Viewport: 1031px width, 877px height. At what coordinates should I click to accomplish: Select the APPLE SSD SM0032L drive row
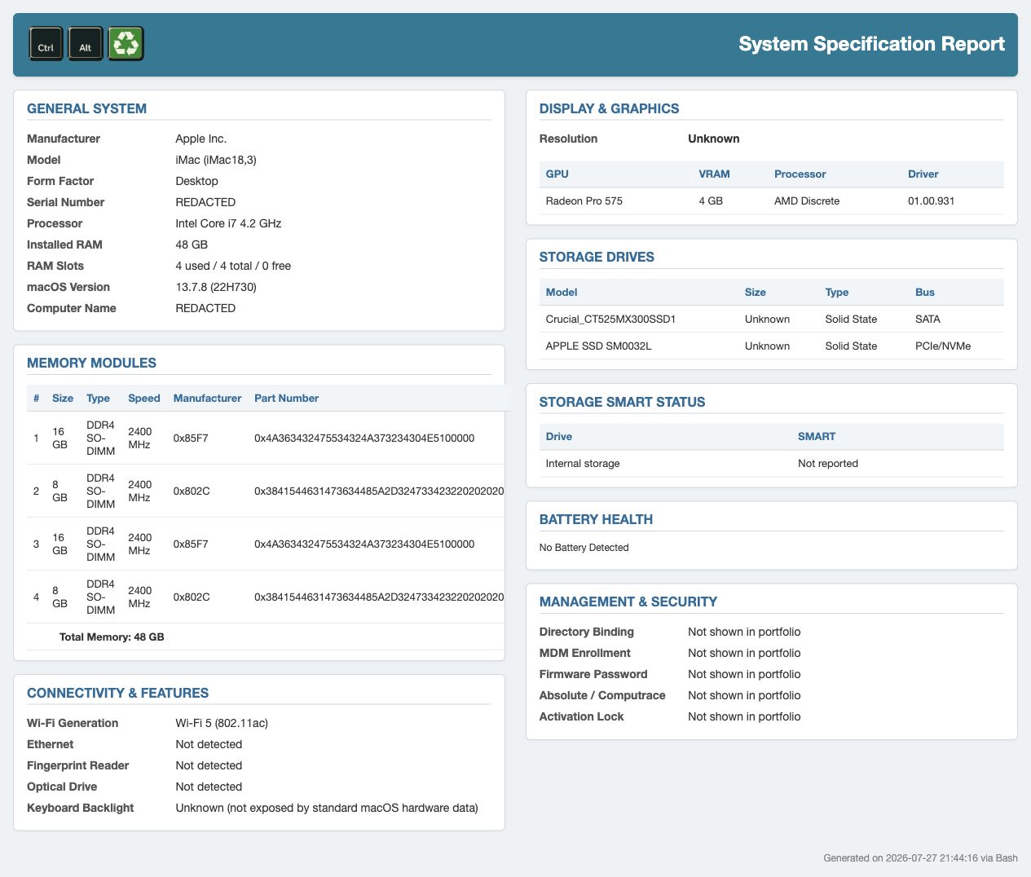[772, 346]
